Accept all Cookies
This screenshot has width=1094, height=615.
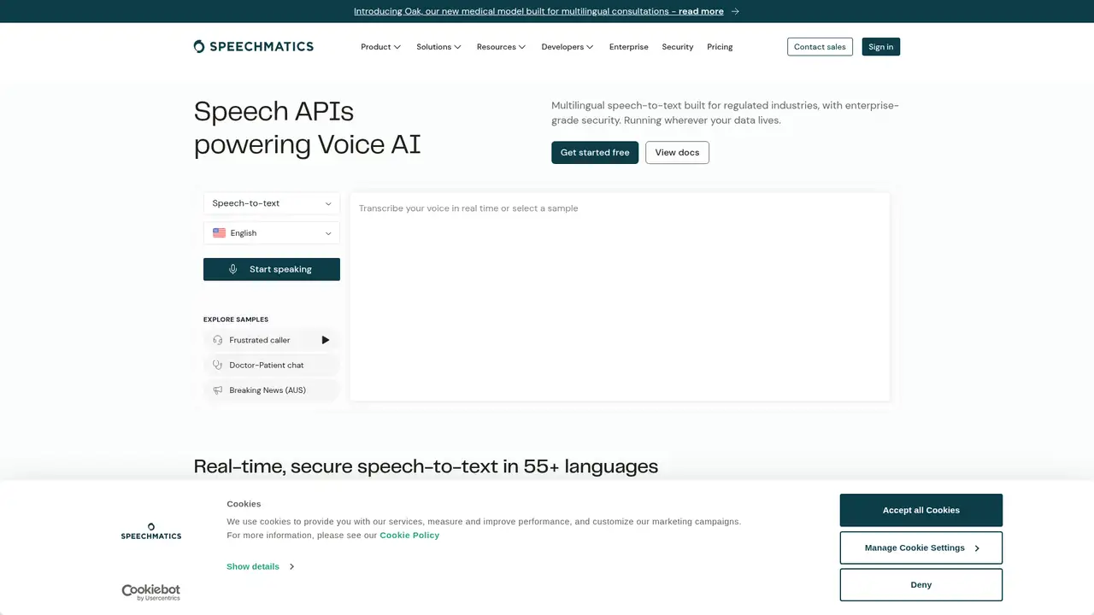point(921,510)
